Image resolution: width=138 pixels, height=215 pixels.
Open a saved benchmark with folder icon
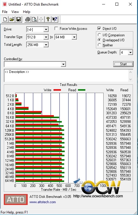tap(12, 19)
